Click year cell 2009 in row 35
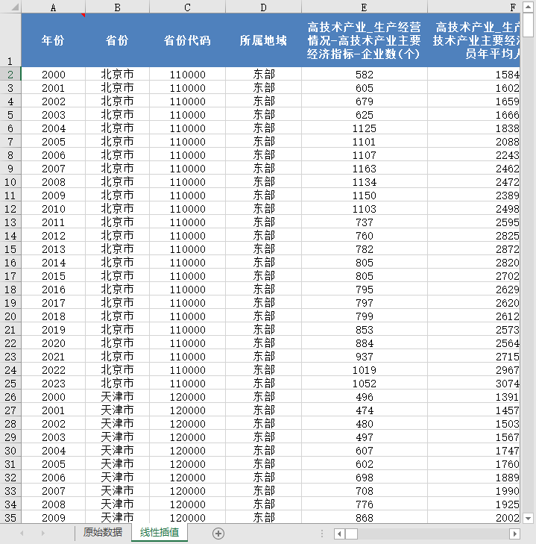Image resolution: width=536 pixels, height=544 pixels. click(53, 517)
